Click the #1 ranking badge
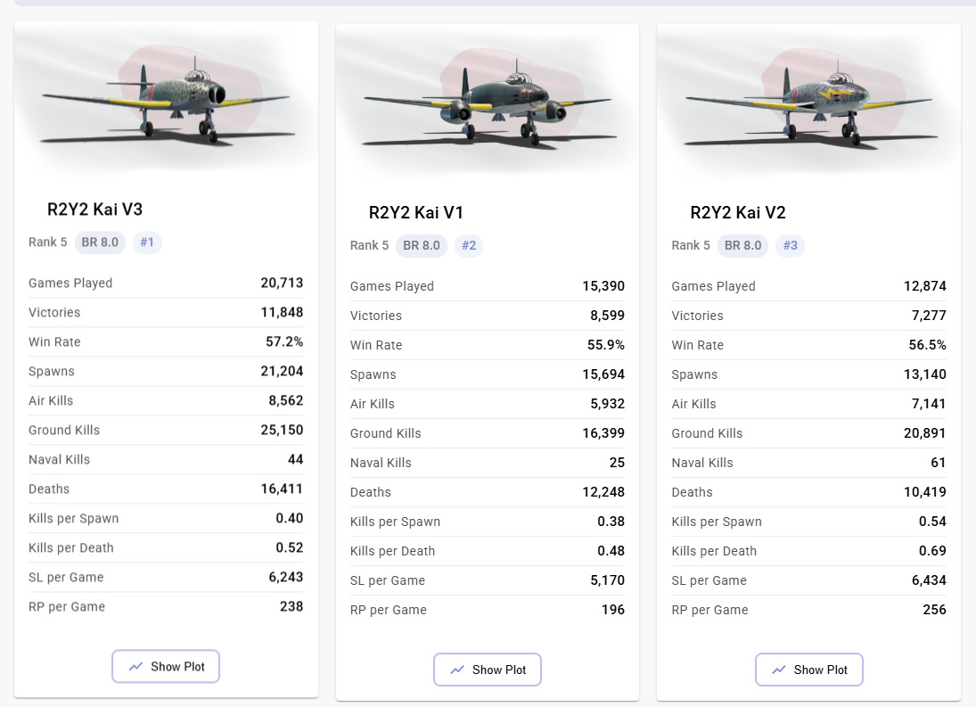The width and height of the screenshot is (976, 707). point(148,243)
